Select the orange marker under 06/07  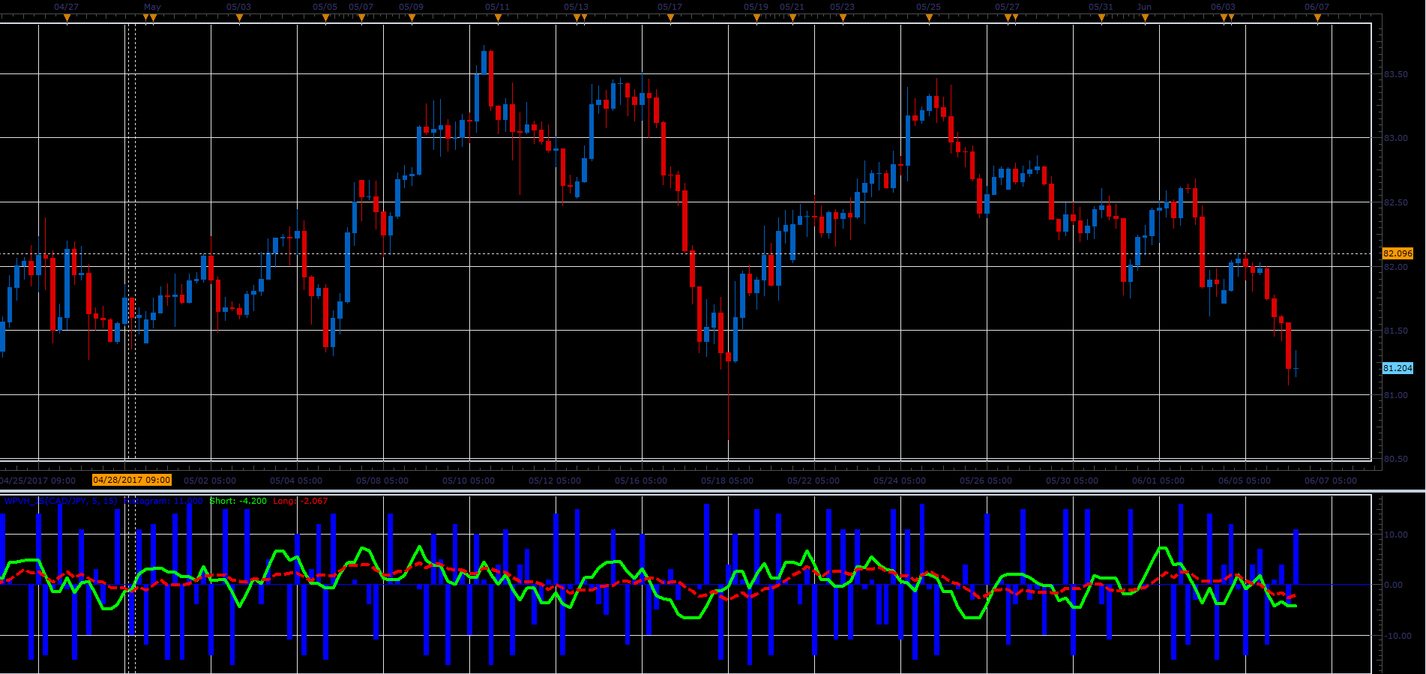(1317, 18)
